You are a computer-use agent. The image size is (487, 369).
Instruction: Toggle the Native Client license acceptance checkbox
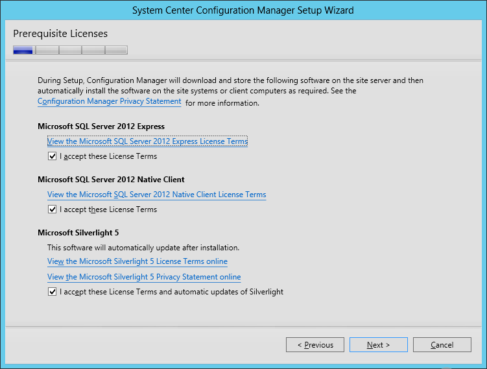52,209
